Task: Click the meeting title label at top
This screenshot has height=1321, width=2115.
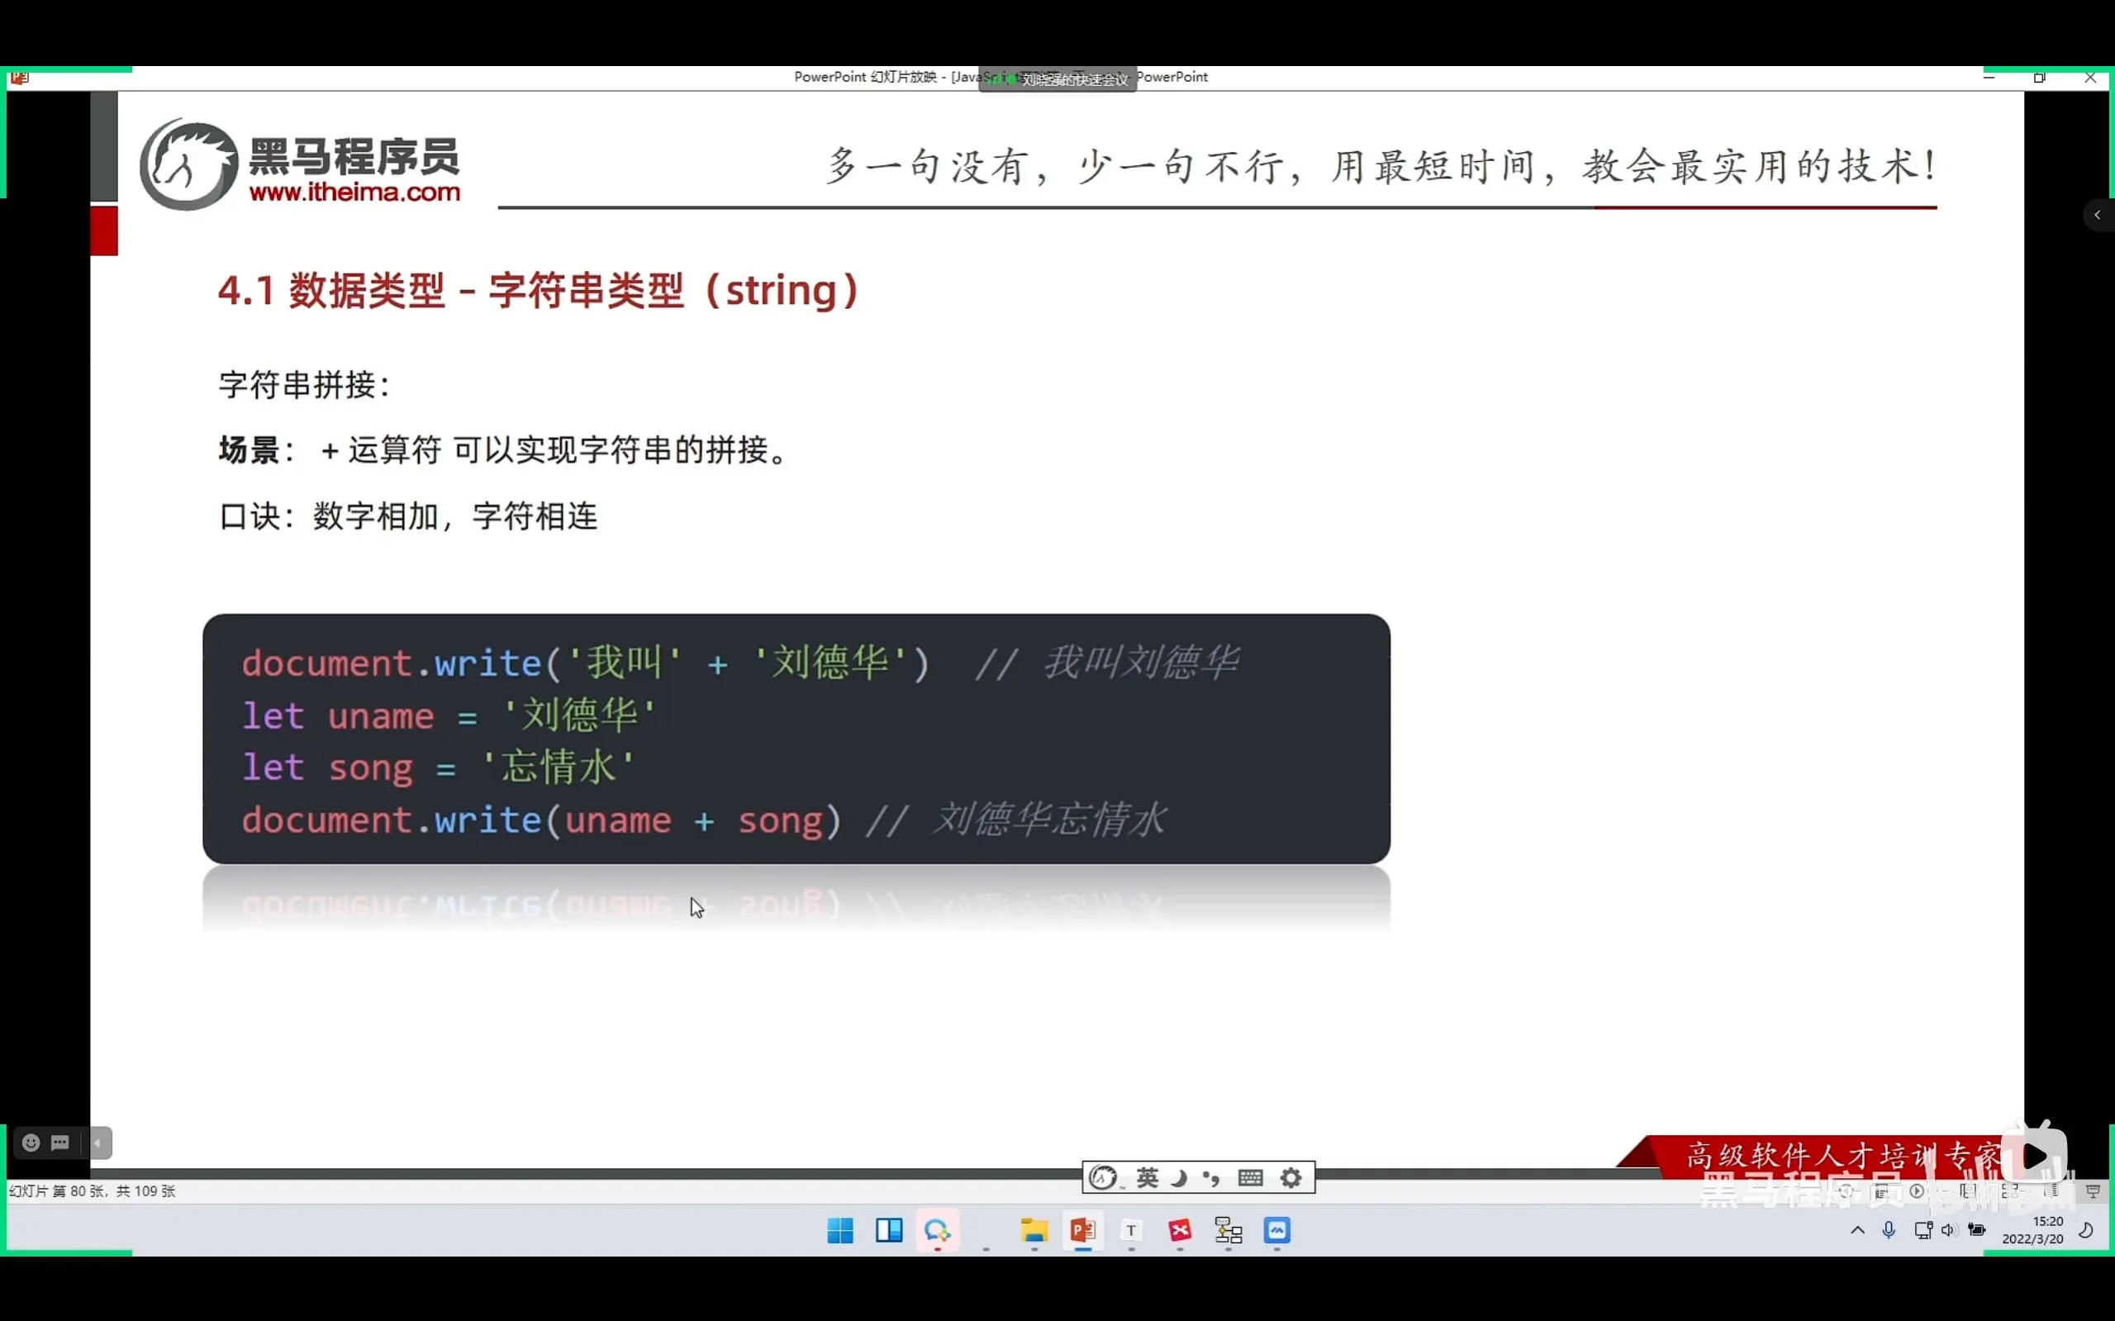Action: (x=1074, y=79)
